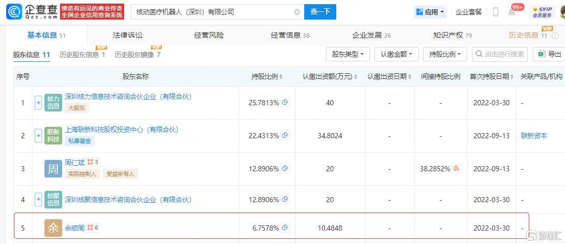Screen dimensions: 565x244
Task: Open 周仁斌 shareholder profile link
Action: click(x=75, y=162)
